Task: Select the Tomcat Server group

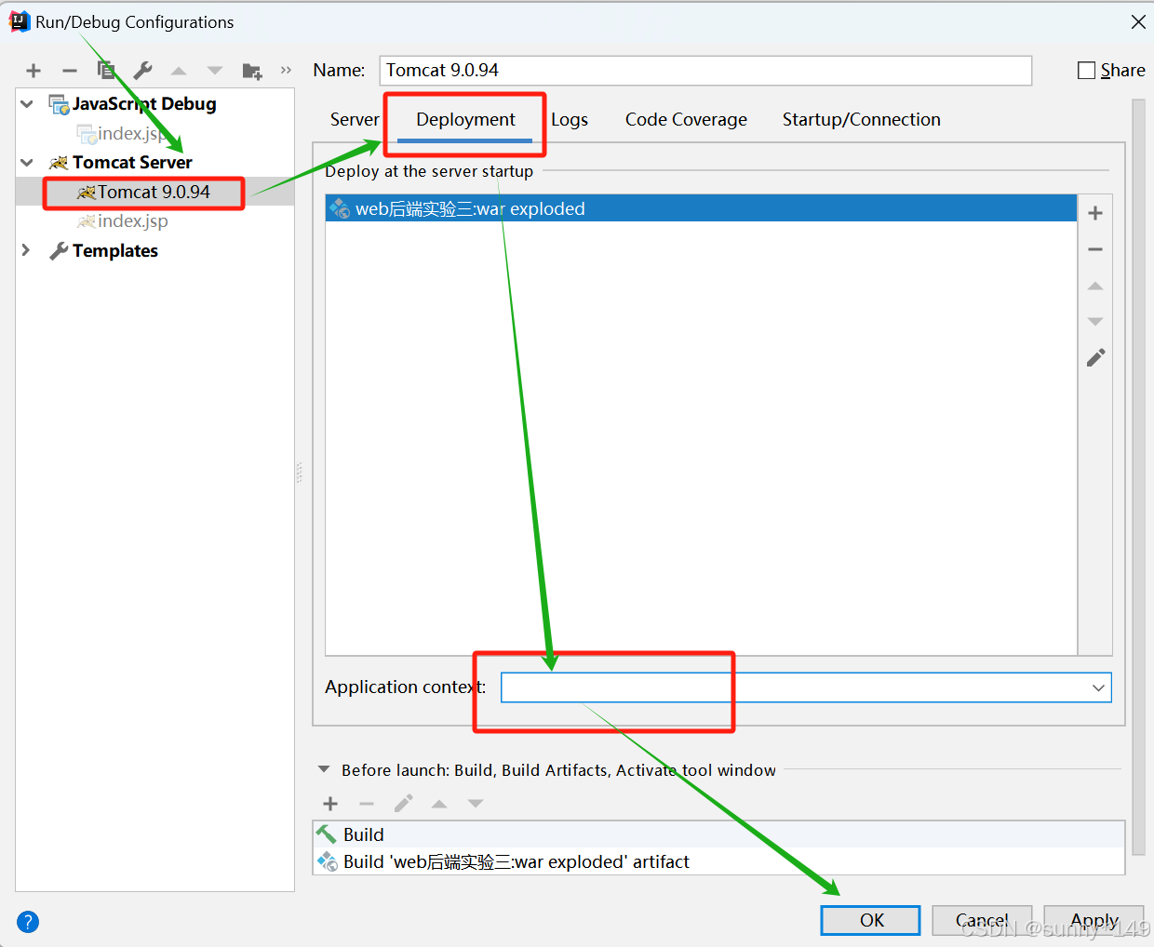Action: coord(132,163)
